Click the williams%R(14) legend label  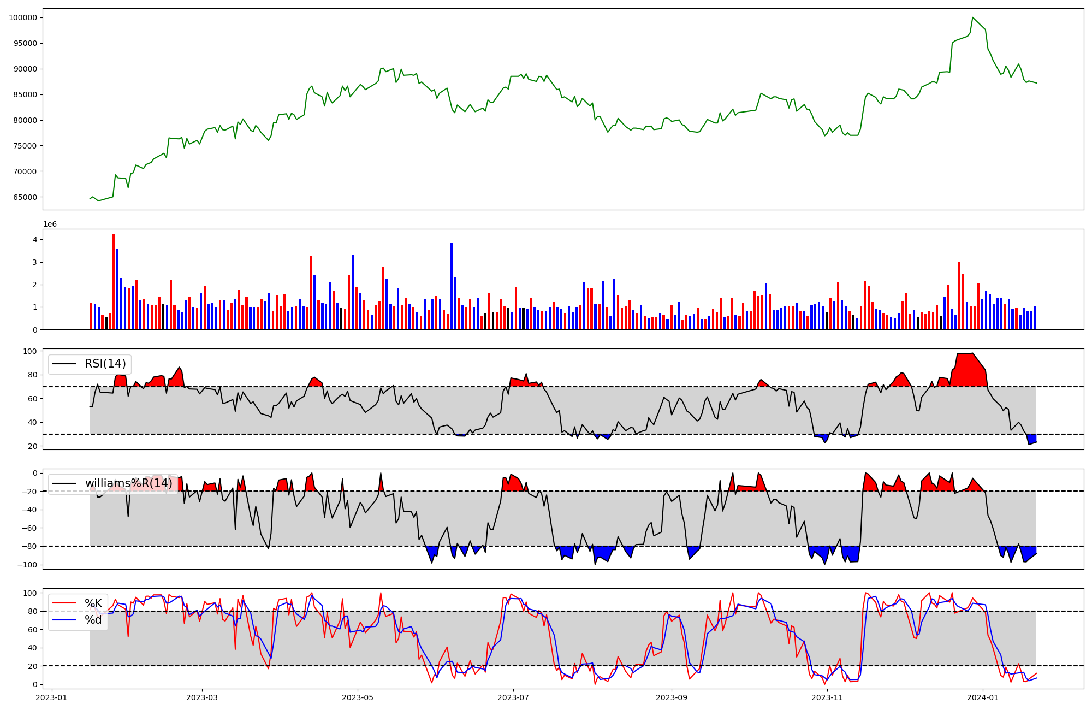pos(128,483)
